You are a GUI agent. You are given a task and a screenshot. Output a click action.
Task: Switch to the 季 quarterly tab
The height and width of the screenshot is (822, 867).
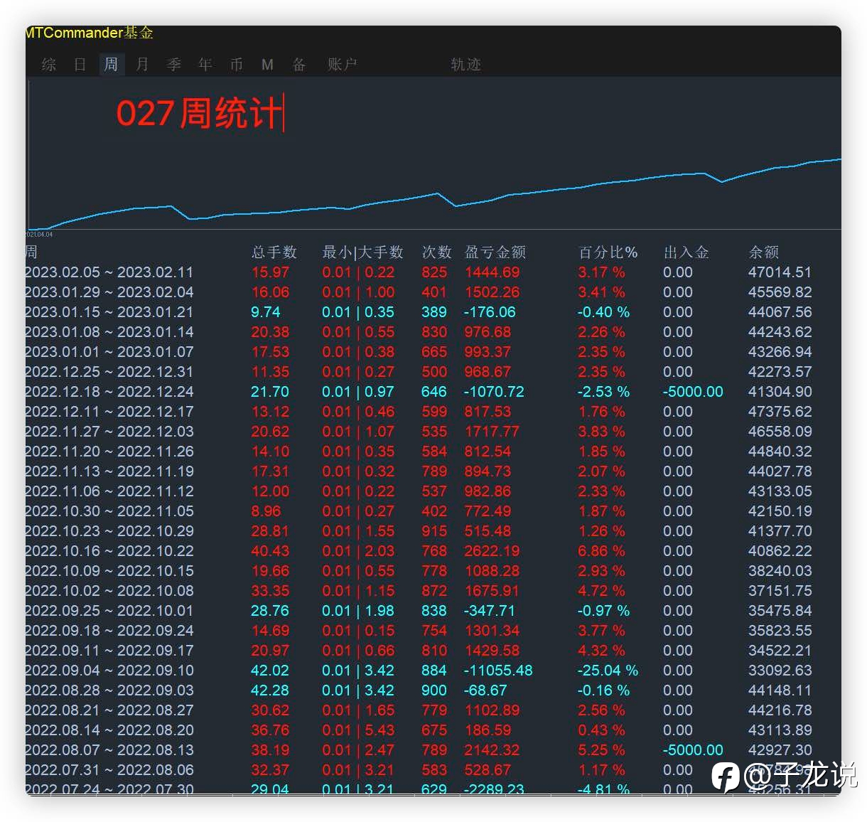(x=174, y=65)
